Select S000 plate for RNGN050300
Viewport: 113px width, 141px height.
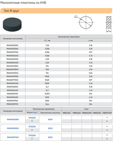(50, 128)
